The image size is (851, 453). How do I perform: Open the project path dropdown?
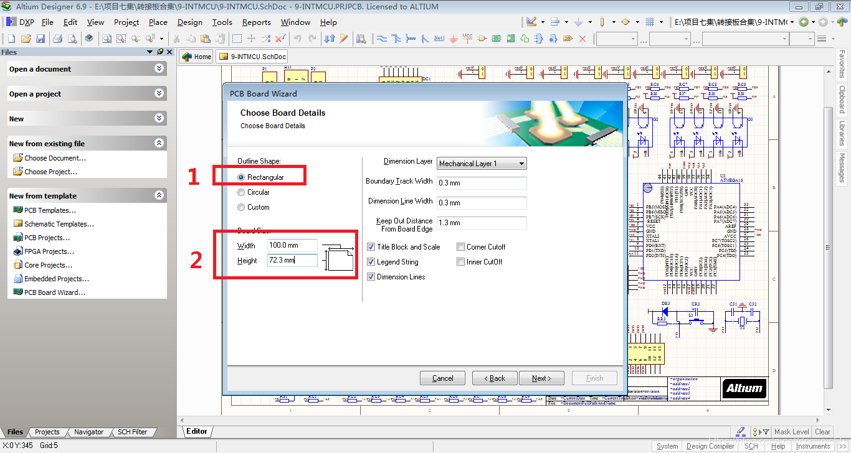click(x=792, y=22)
